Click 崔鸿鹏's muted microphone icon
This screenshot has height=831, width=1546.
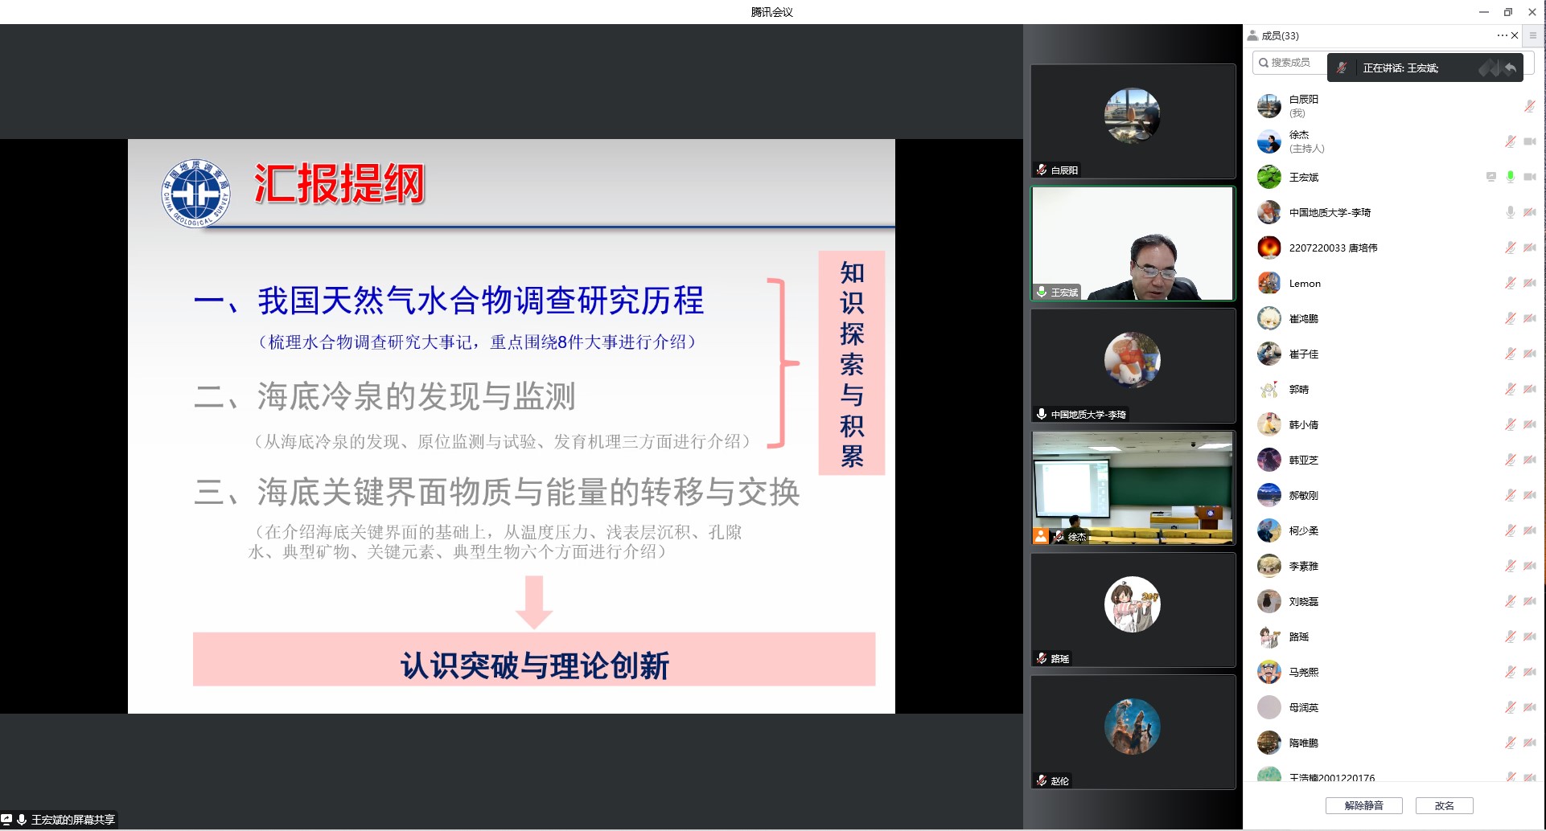[x=1511, y=318]
